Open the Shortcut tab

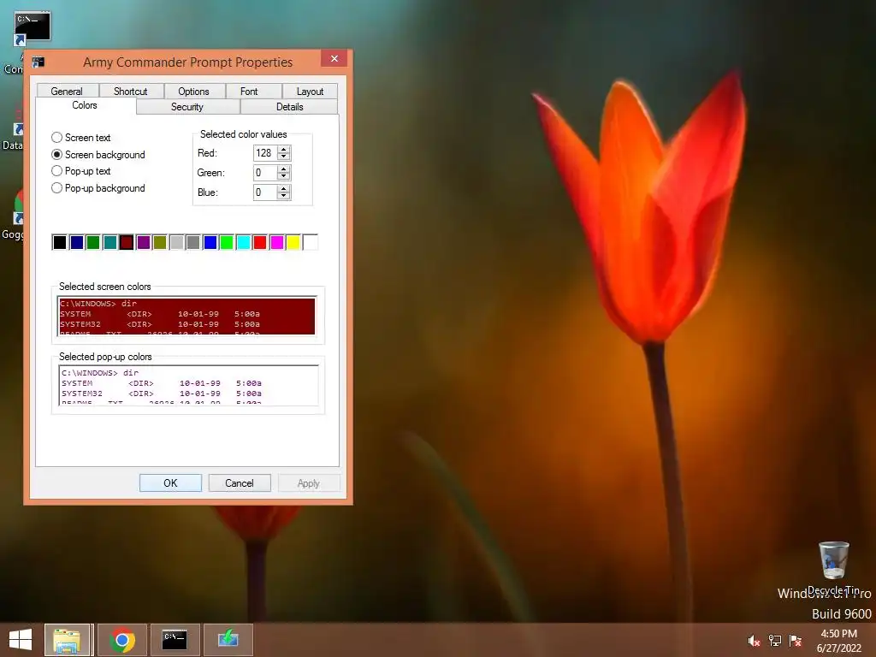[131, 91]
